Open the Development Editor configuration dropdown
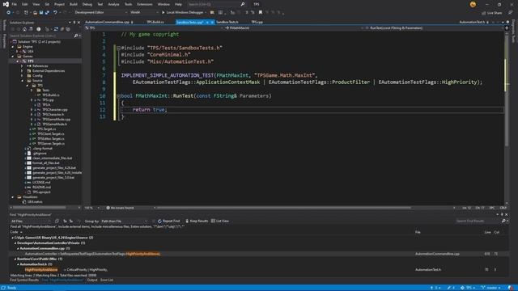The image size is (518, 291). tap(101, 13)
